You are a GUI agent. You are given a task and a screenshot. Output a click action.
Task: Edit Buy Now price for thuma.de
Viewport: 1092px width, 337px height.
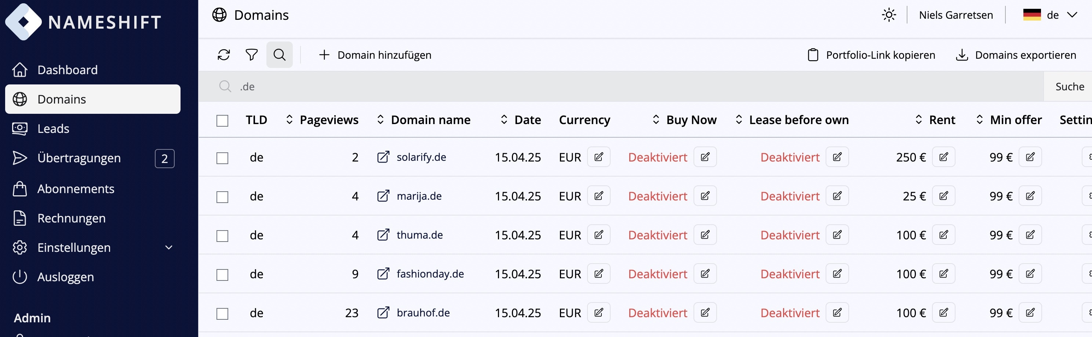(705, 235)
